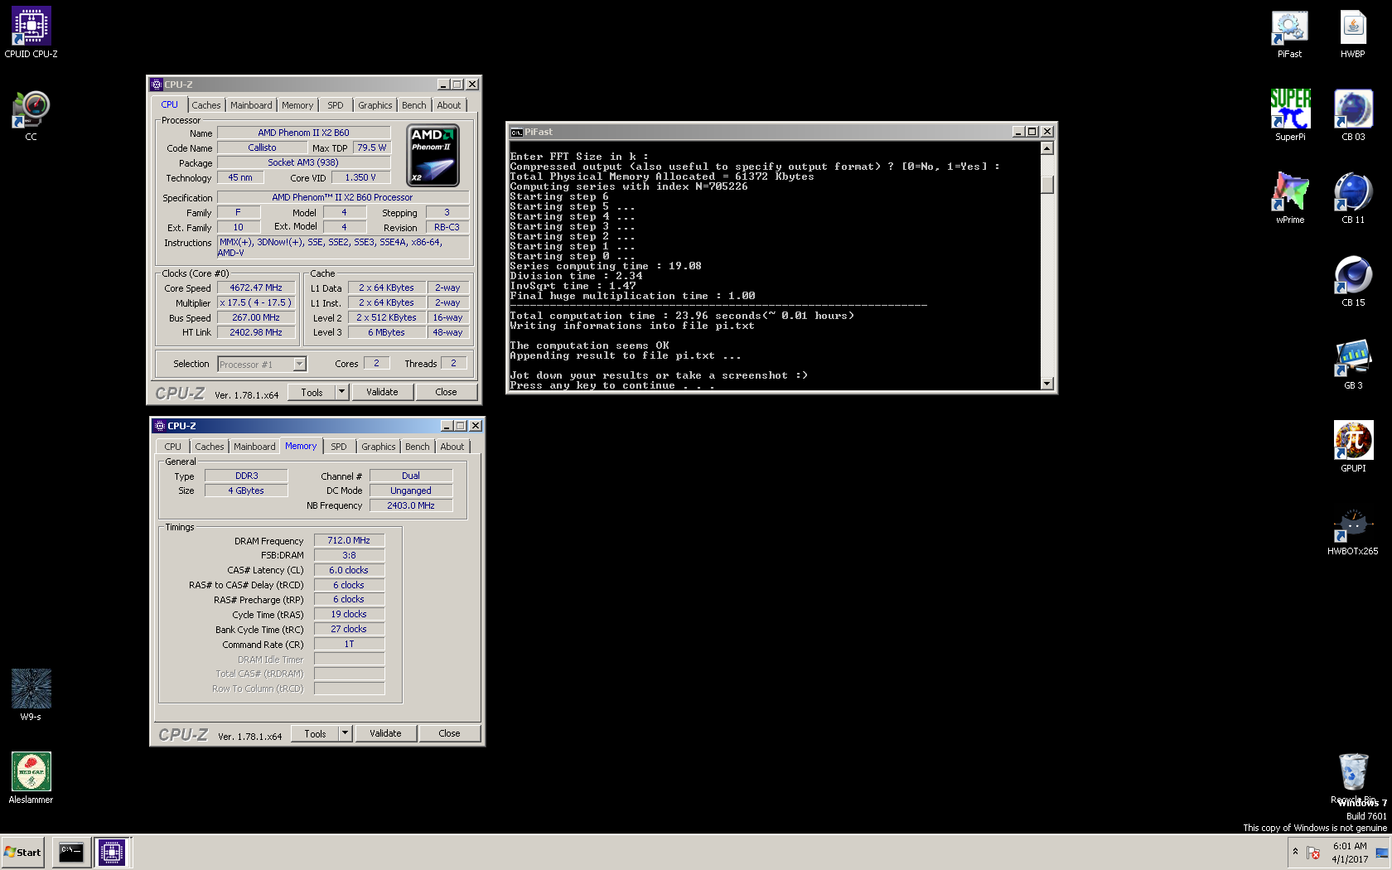Image resolution: width=1392 pixels, height=870 pixels.
Task: Launch the PiFast desktop shortcut
Action: [x=1289, y=33]
